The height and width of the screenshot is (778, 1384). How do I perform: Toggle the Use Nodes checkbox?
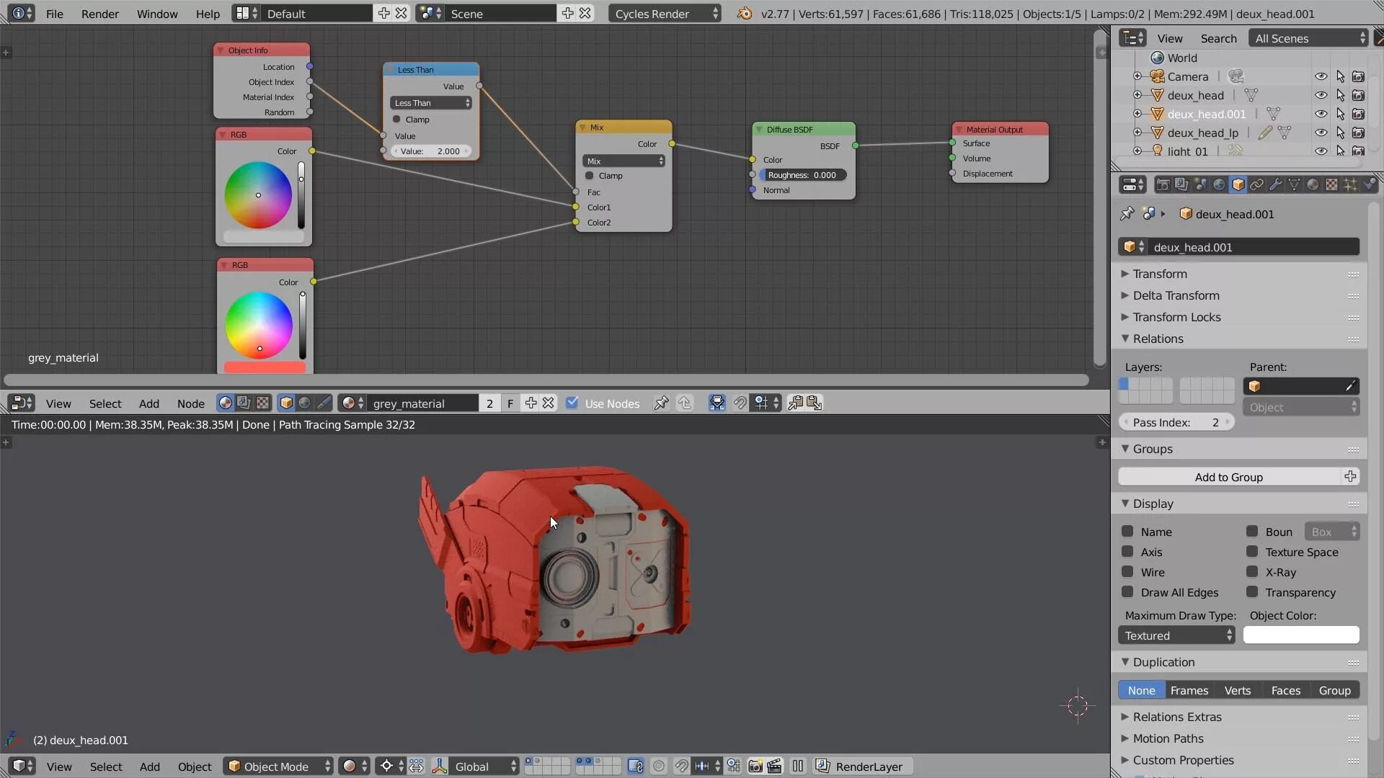(572, 403)
